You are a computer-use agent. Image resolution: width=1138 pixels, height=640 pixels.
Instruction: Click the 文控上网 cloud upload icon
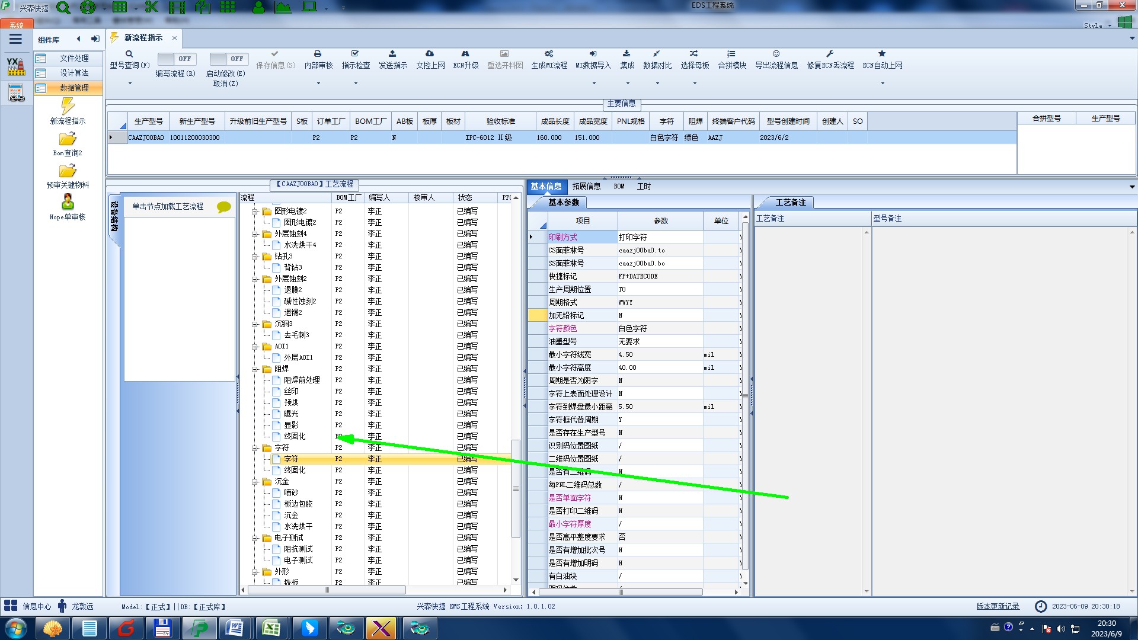pos(430,54)
